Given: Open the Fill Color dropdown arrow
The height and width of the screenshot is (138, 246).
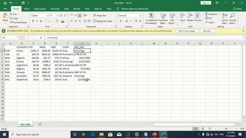Looking at the screenshot, I should click(x=60, y=21).
